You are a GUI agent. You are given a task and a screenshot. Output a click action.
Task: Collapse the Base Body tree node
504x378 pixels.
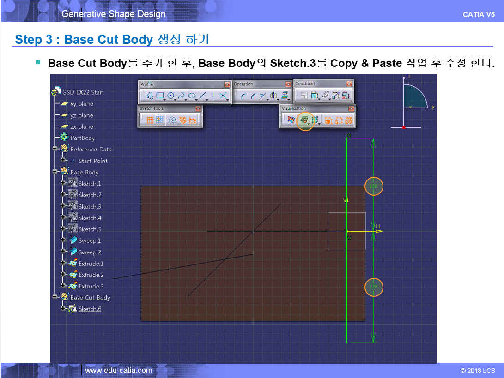55,172
